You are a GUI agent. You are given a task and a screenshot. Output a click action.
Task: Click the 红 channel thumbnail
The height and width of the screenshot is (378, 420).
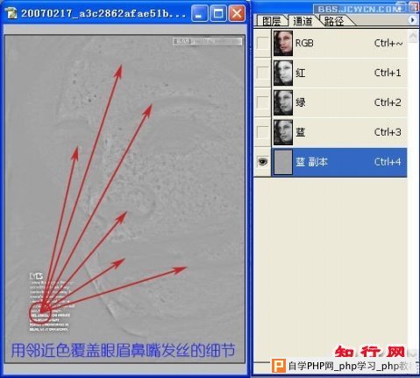(283, 73)
